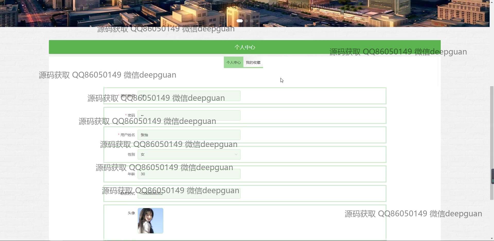Expand the 性别 dropdown arrow
This screenshot has width=494, height=241.
[236, 154]
